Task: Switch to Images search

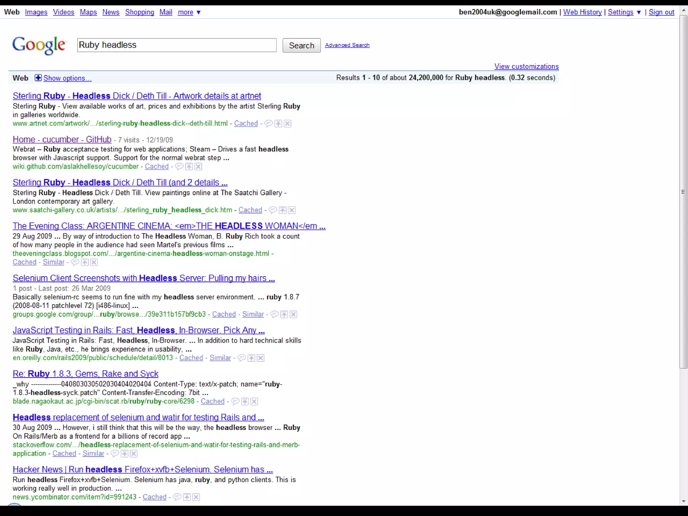Action: pyautogui.click(x=36, y=12)
